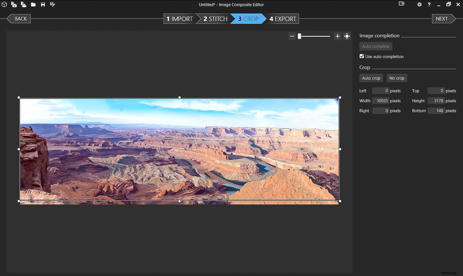
Task: Zoom in on the panorama preview
Action: click(337, 36)
